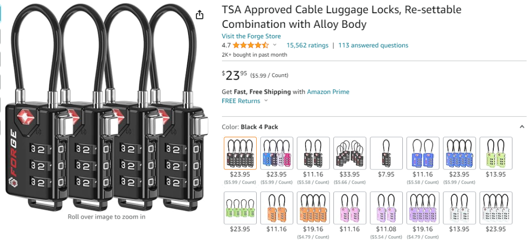Image resolution: width=528 pixels, height=249 pixels.
Task: Choose blue 2 pack swatch $11.16
Action: [423, 153]
